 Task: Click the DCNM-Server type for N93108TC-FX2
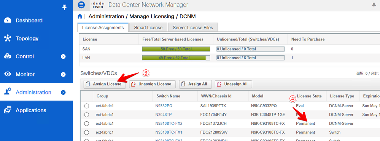pos(341,124)
